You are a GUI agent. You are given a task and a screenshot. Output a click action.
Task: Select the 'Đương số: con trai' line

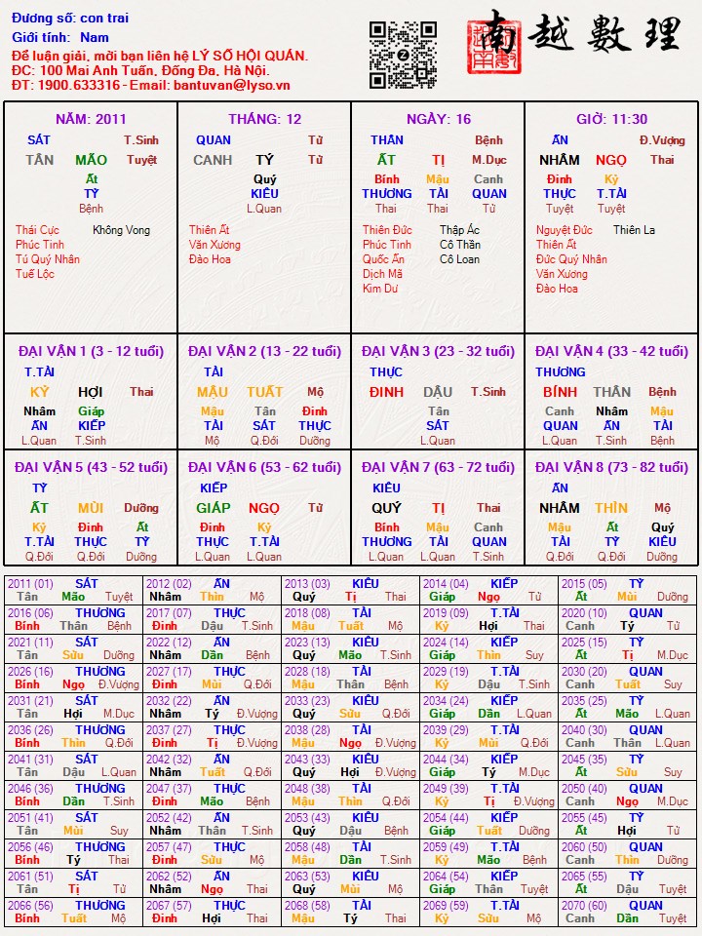pos(70,19)
